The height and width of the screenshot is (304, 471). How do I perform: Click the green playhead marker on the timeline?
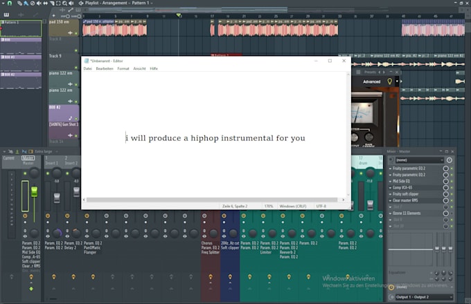(x=179, y=15)
